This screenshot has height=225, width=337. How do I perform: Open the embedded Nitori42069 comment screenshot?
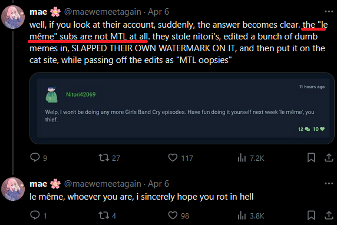coord(182,108)
